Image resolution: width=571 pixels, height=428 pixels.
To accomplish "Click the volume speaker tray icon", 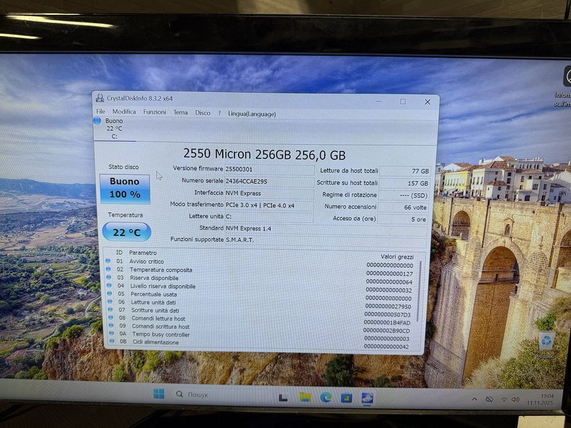I will pos(515,400).
